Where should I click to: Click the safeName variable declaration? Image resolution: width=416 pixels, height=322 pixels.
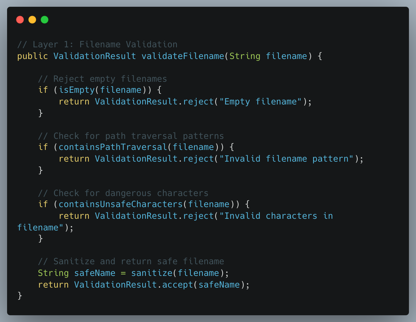[x=95, y=273]
